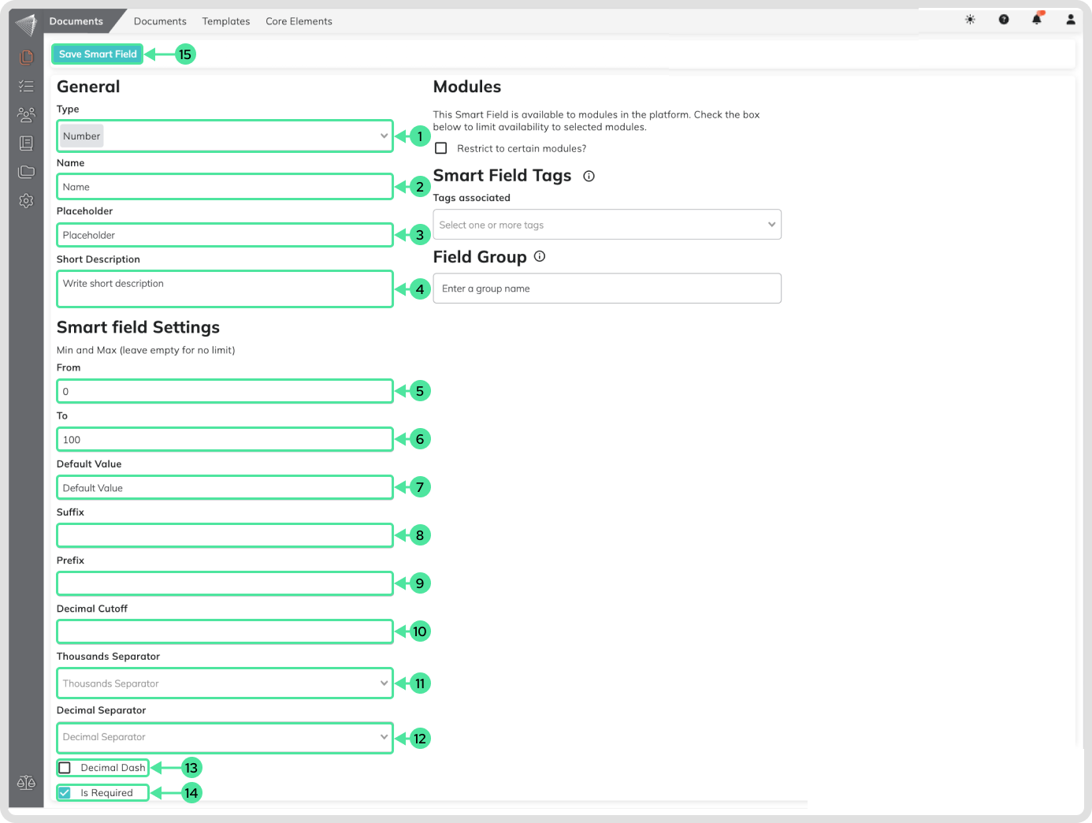Click the documents icon in left sidebar

[26, 57]
